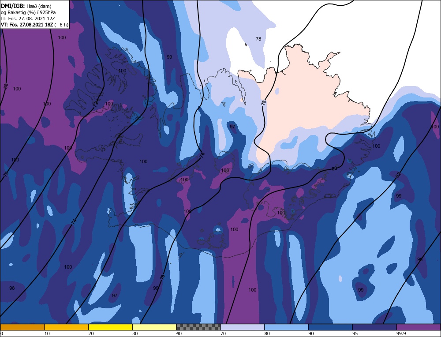Click the bright yellow 20–30 legend swatch
Viewport: 441px width, 337px height.
110,327
